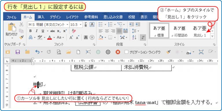222x111 pixels.
Task: Center-align the paragraph text
Action: click(107, 31)
